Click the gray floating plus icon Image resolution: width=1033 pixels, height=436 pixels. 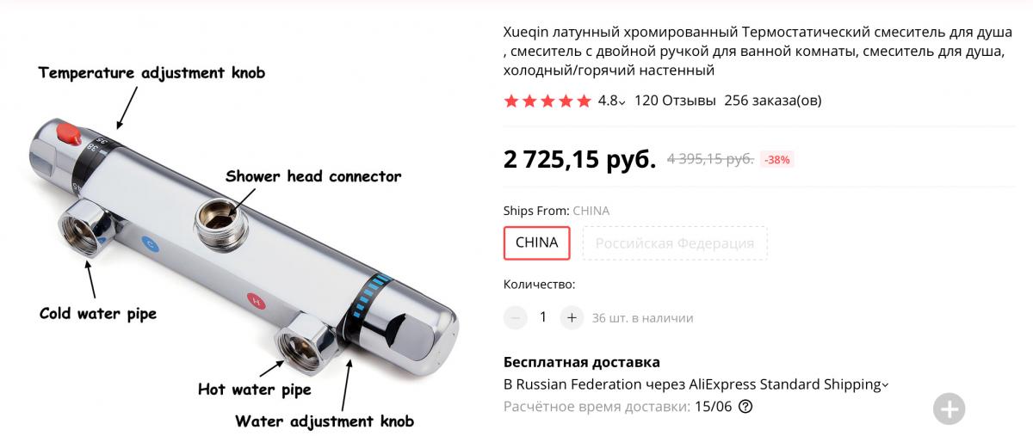[x=949, y=409]
